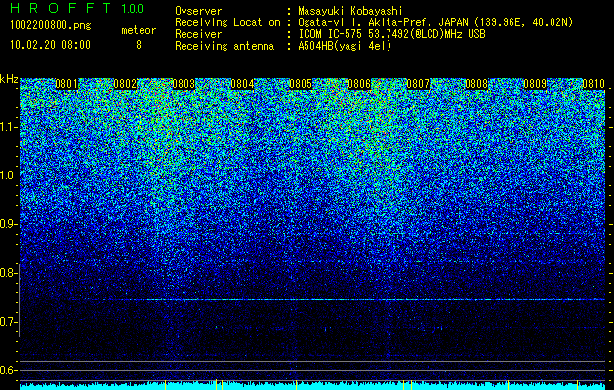This screenshot has height=390, width=614.
Task: Click the meteor count value 8
Action: [139, 45]
